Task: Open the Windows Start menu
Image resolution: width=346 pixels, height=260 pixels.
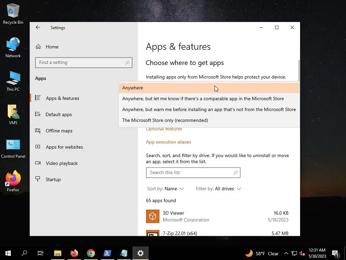Action: pyautogui.click(x=8, y=253)
